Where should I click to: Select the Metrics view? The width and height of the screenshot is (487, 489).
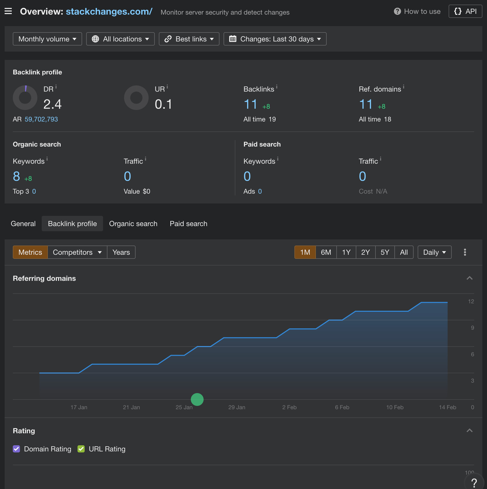coord(30,252)
